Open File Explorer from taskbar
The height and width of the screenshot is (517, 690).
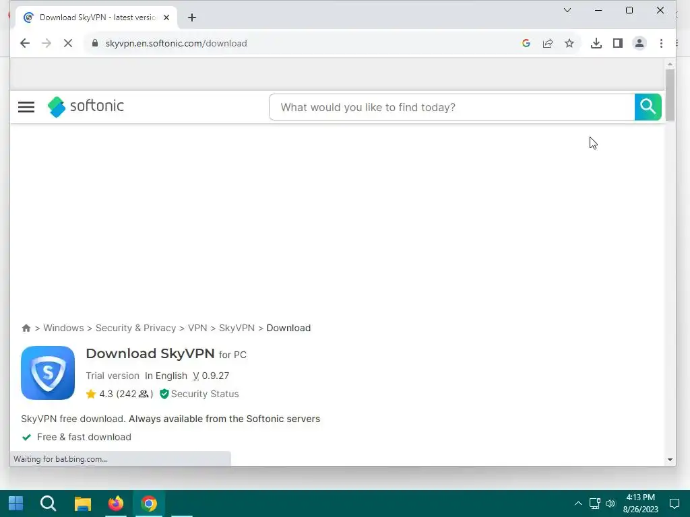[x=82, y=504]
